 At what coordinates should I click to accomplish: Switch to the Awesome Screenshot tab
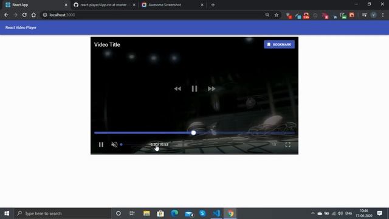point(173,5)
